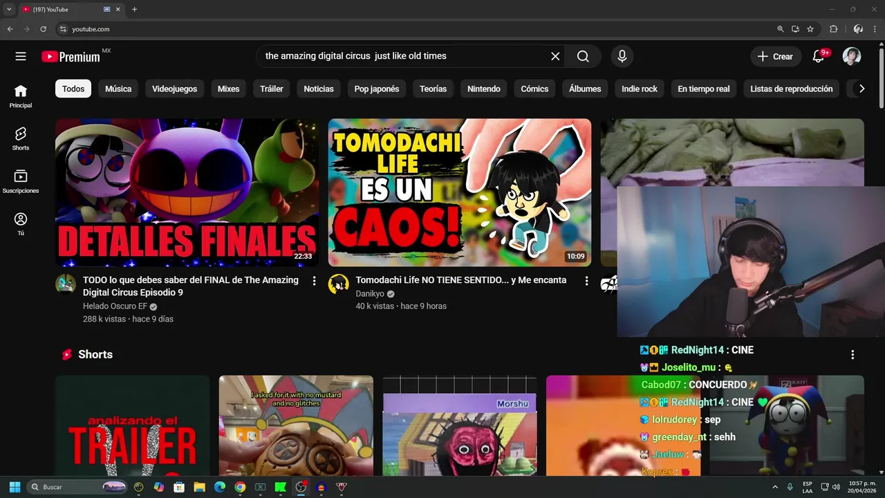Viewport: 885px width, 498px height.
Task: Close the YouTube browser tab
Action: 118,9
